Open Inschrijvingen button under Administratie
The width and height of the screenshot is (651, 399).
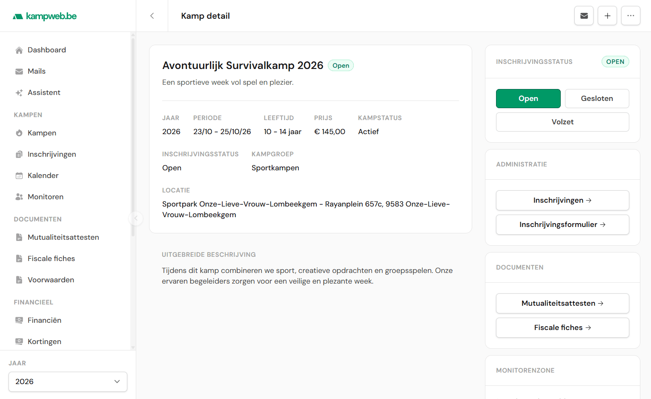[562, 200]
